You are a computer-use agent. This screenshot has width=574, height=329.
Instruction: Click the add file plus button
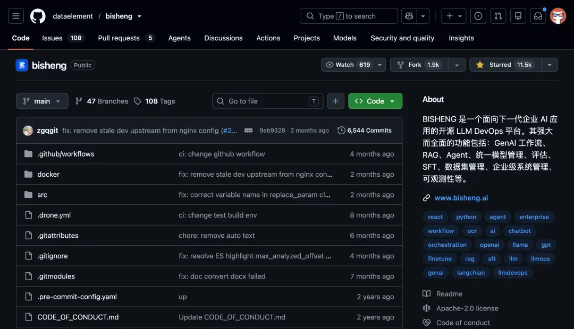336,101
